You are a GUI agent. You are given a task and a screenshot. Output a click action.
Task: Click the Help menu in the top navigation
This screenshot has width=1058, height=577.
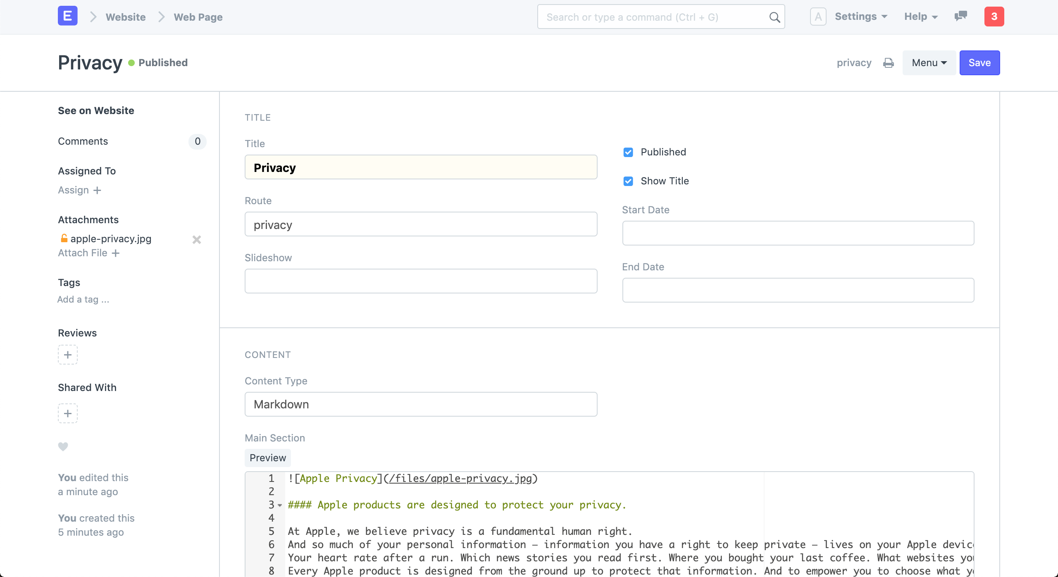(x=920, y=17)
